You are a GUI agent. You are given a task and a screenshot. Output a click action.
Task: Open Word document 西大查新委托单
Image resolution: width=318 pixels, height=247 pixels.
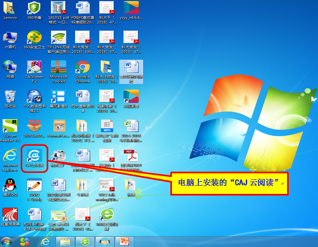click(83, 101)
